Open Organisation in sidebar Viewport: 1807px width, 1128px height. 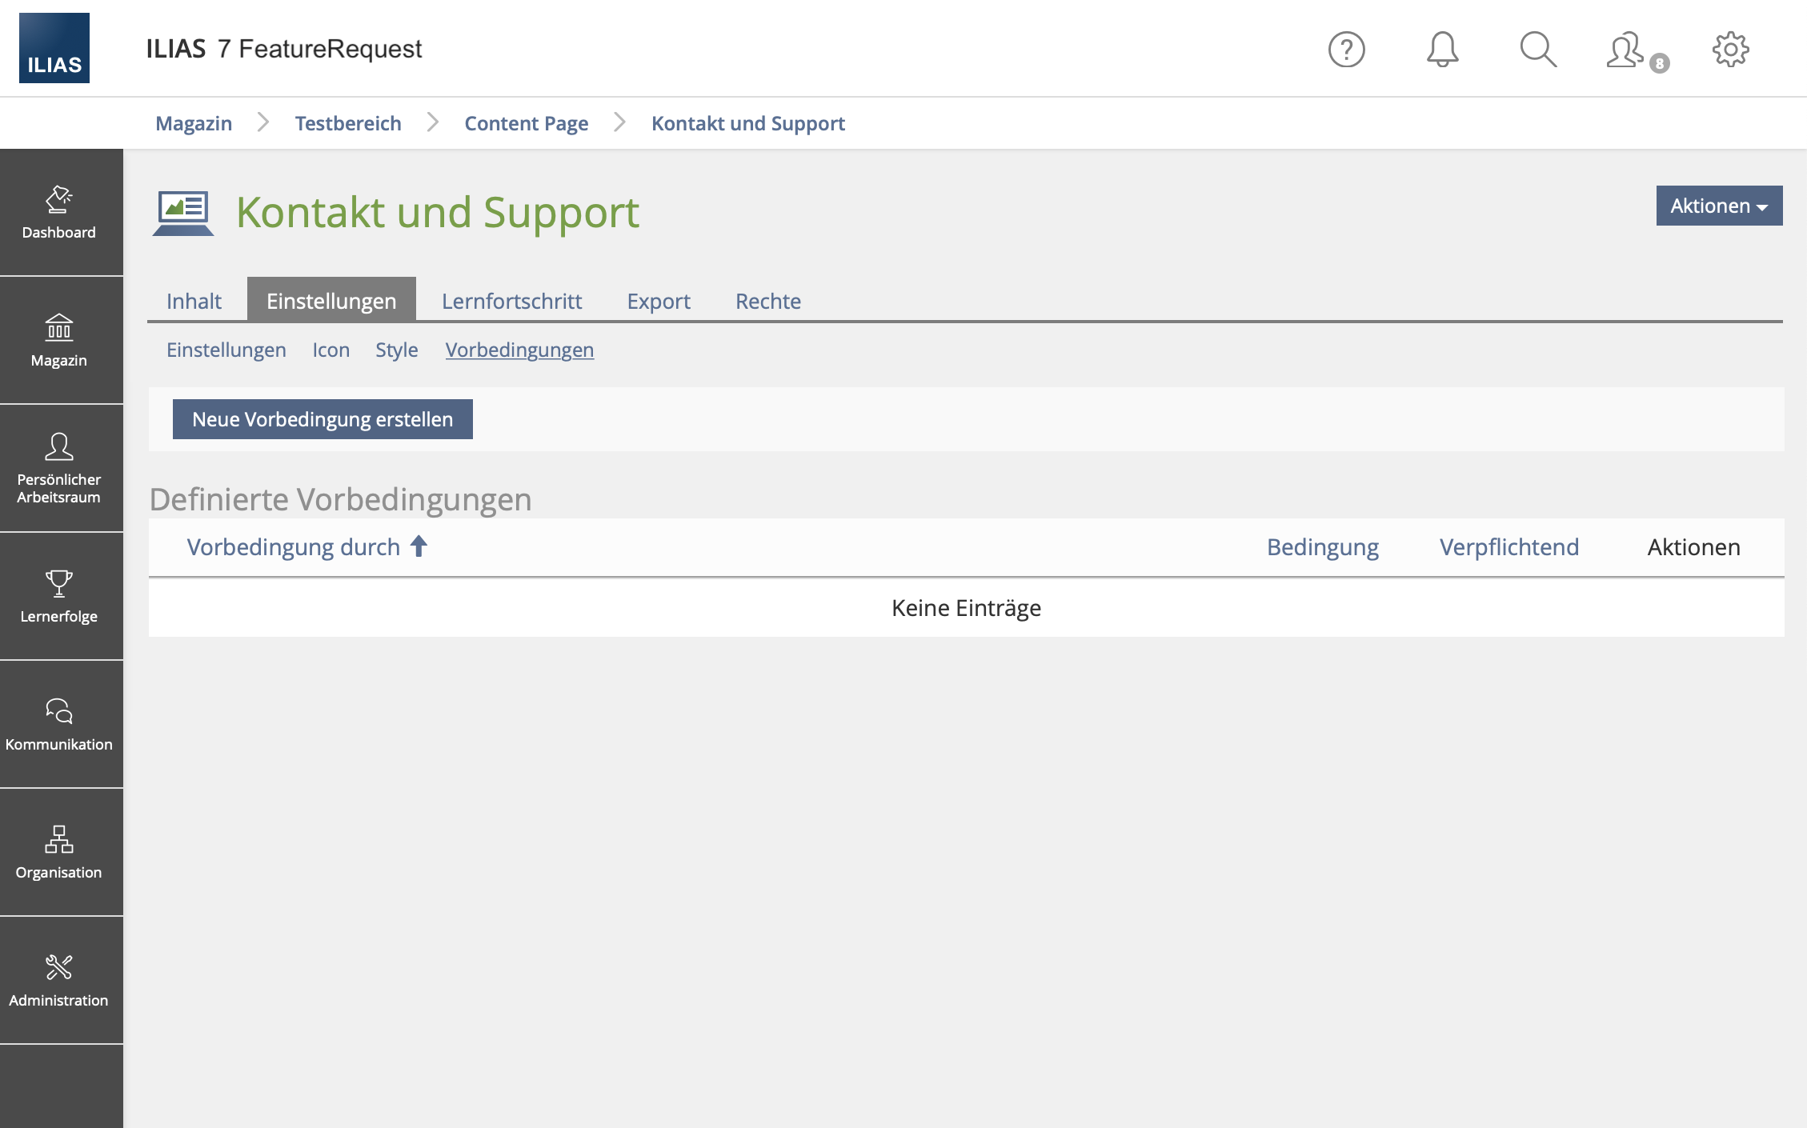point(59,853)
